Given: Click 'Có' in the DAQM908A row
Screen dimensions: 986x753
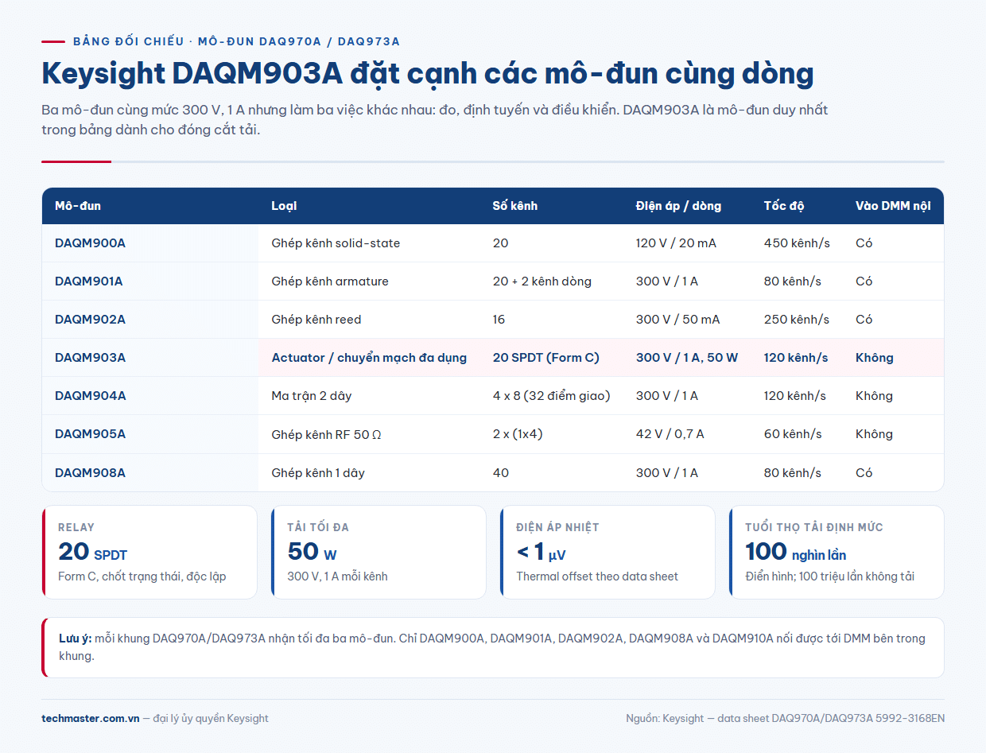Looking at the screenshot, I should click(864, 473).
